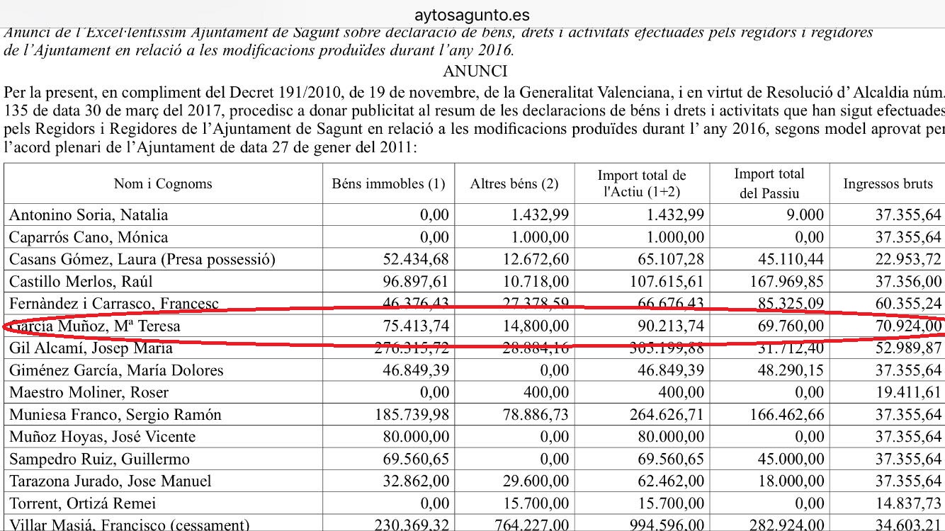
Task: Select the 'Import total del Passiu' header
Action: [769, 183]
